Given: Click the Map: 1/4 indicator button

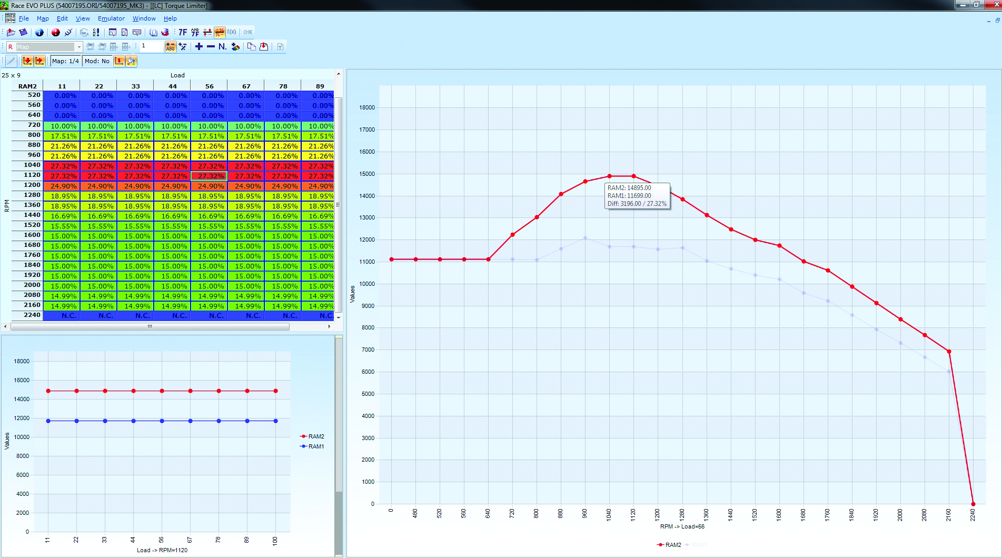Looking at the screenshot, I should point(66,61).
